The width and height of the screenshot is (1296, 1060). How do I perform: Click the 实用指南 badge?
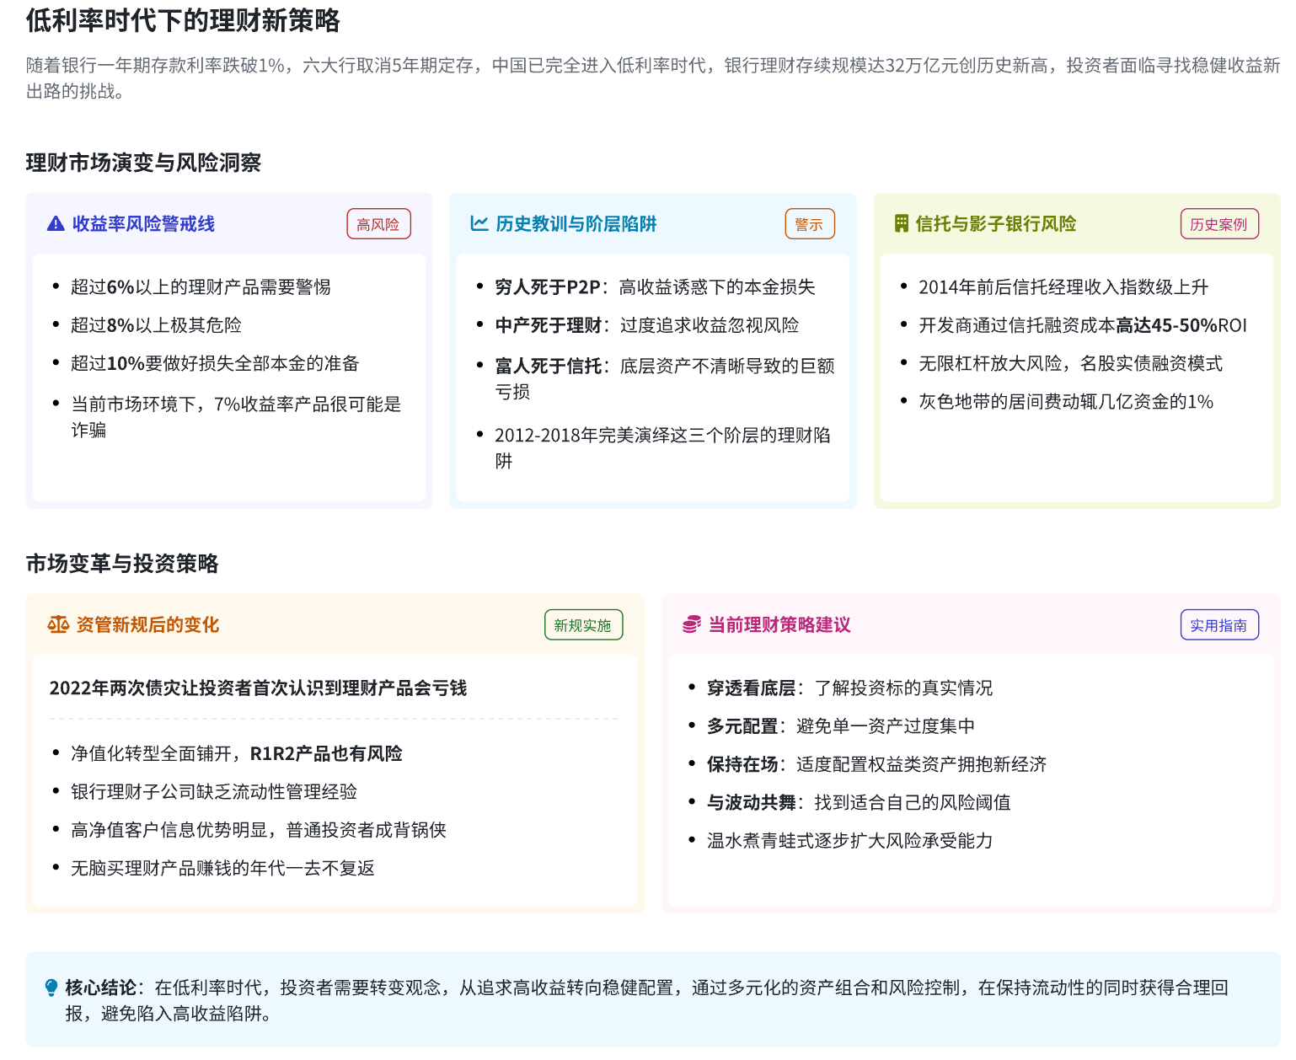[1218, 625]
